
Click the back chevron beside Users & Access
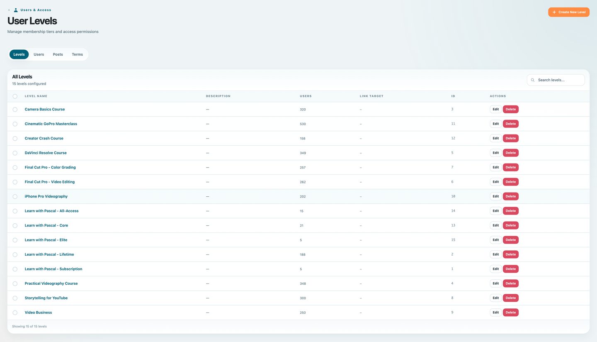point(9,10)
